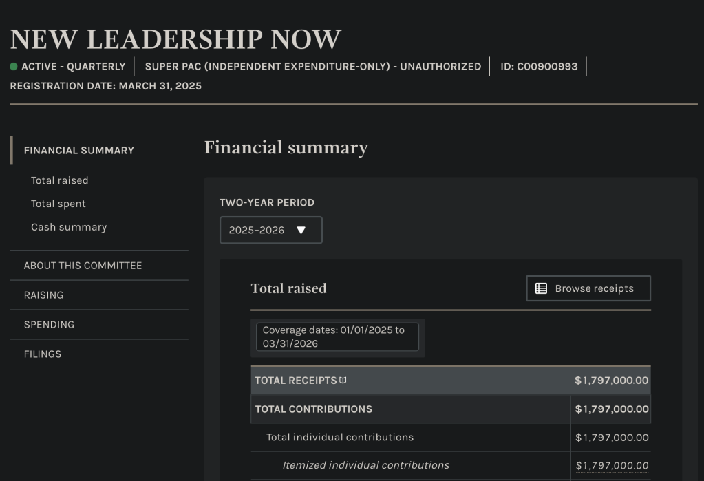Screen dimensions: 704x481
Task: Click the New Leadership Now title
Action: (x=175, y=39)
